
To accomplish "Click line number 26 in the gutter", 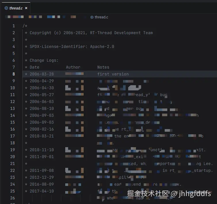I will pos(12,198).
